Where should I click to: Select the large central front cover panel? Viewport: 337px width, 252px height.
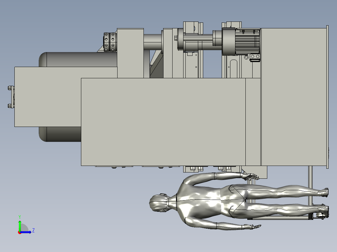tap(163, 122)
